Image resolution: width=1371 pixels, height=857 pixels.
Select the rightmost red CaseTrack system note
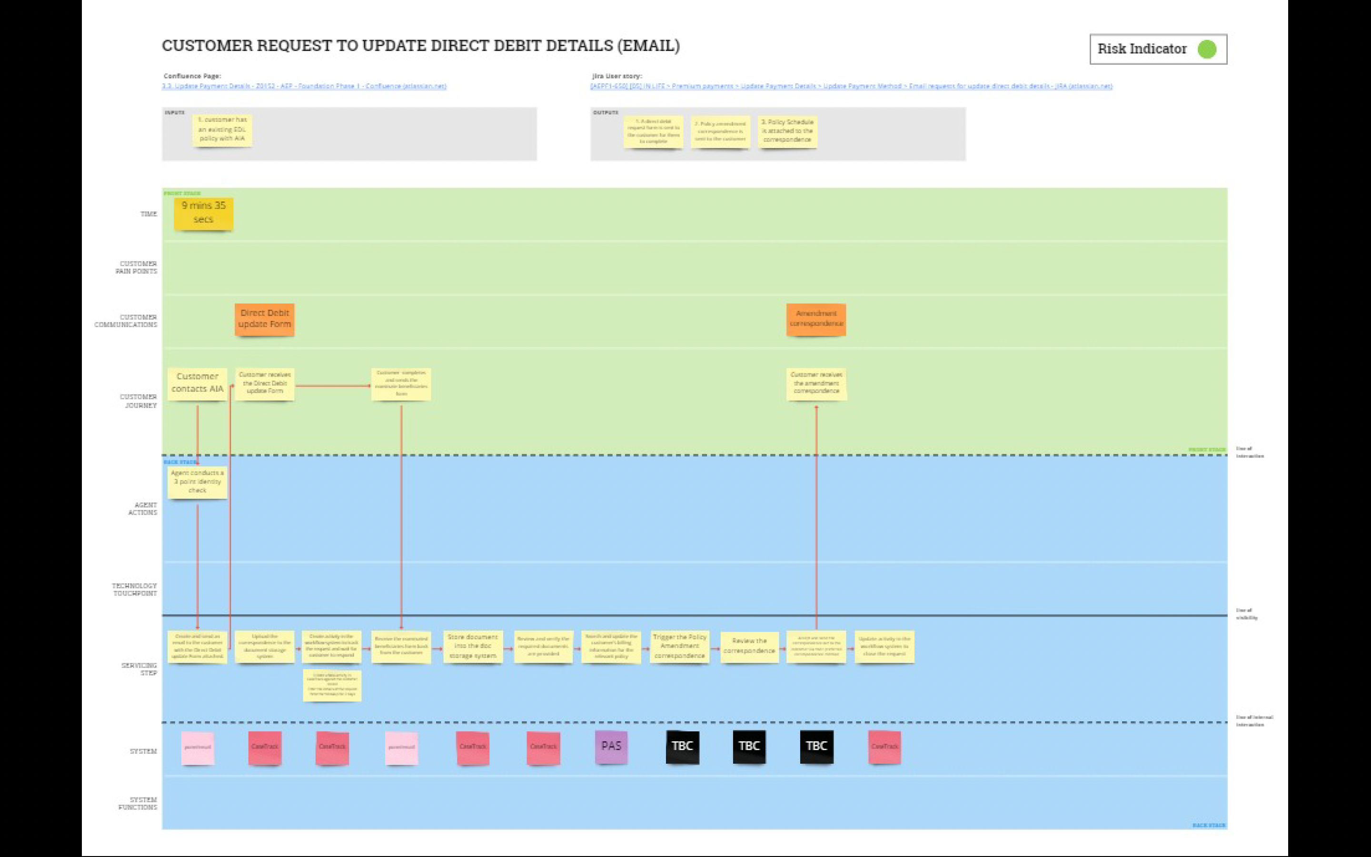(x=884, y=747)
